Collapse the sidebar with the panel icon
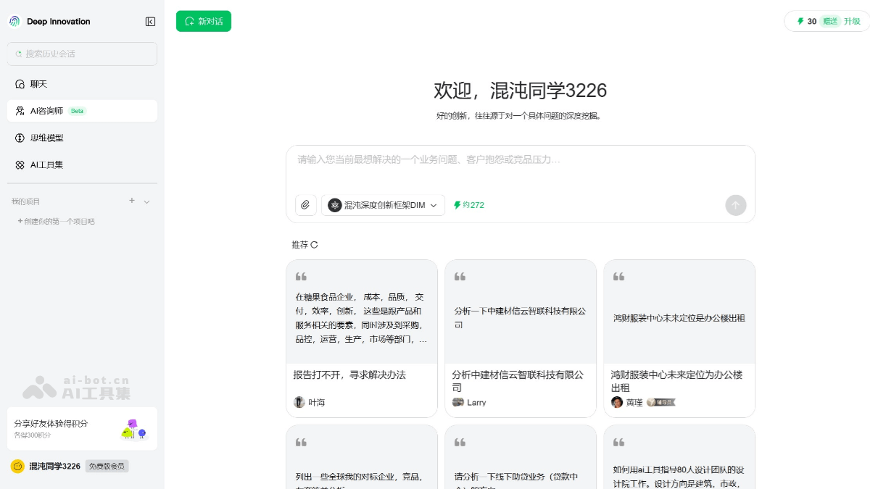The image size is (870, 489). pos(150,22)
